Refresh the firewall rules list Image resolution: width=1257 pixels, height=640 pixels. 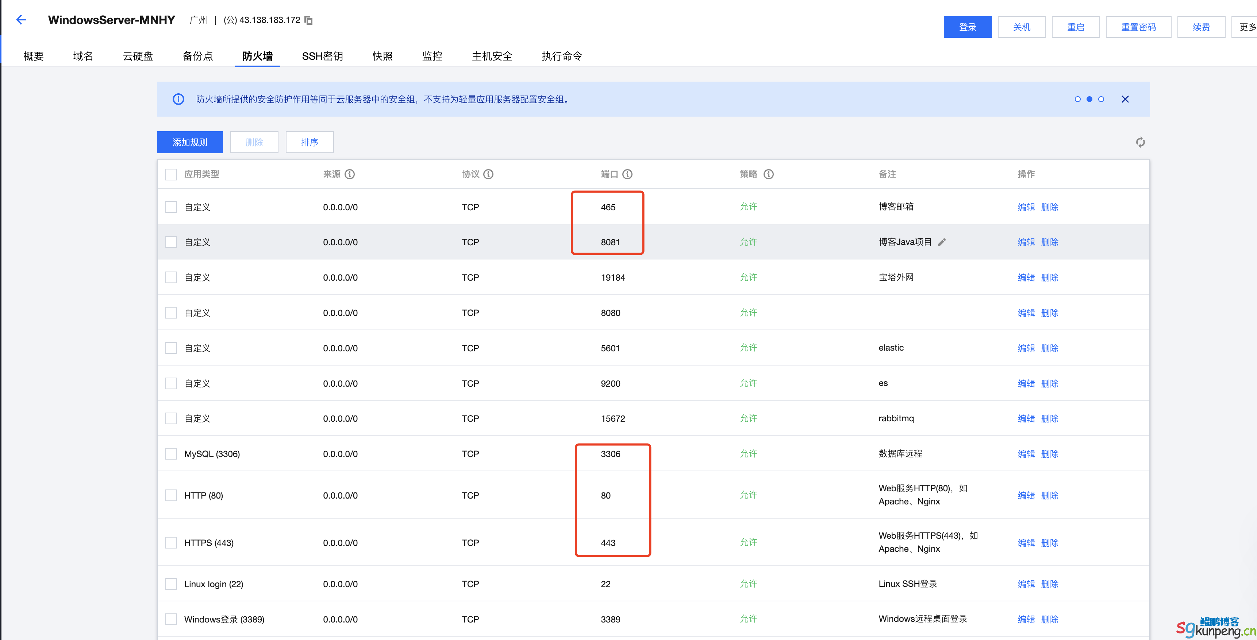(x=1140, y=142)
